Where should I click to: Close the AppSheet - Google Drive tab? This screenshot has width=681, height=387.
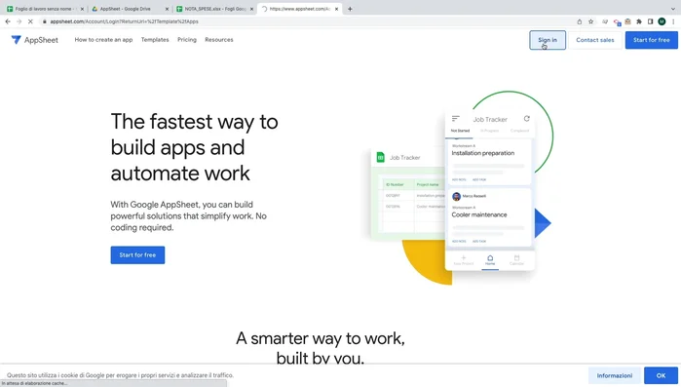pos(167,9)
